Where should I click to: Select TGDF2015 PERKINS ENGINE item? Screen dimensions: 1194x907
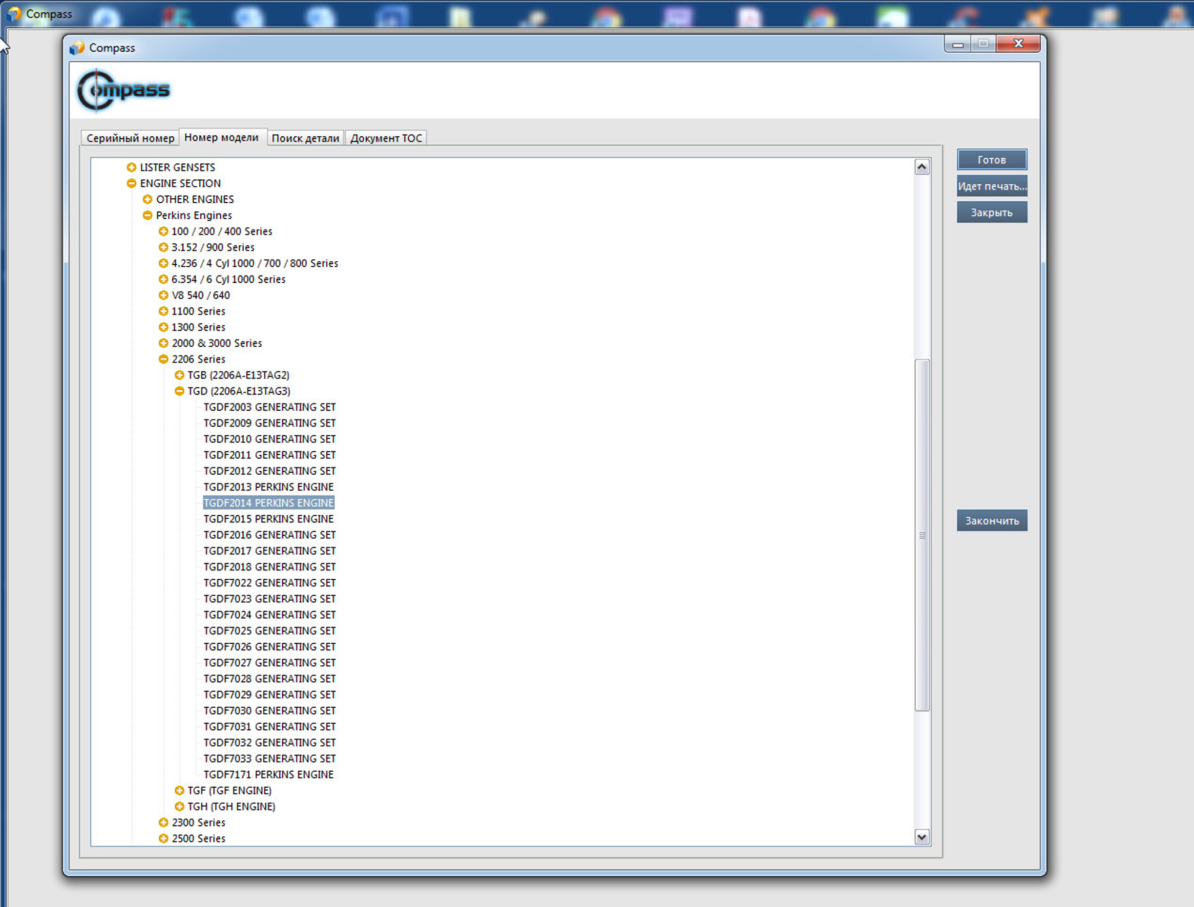[x=268, y=519]
